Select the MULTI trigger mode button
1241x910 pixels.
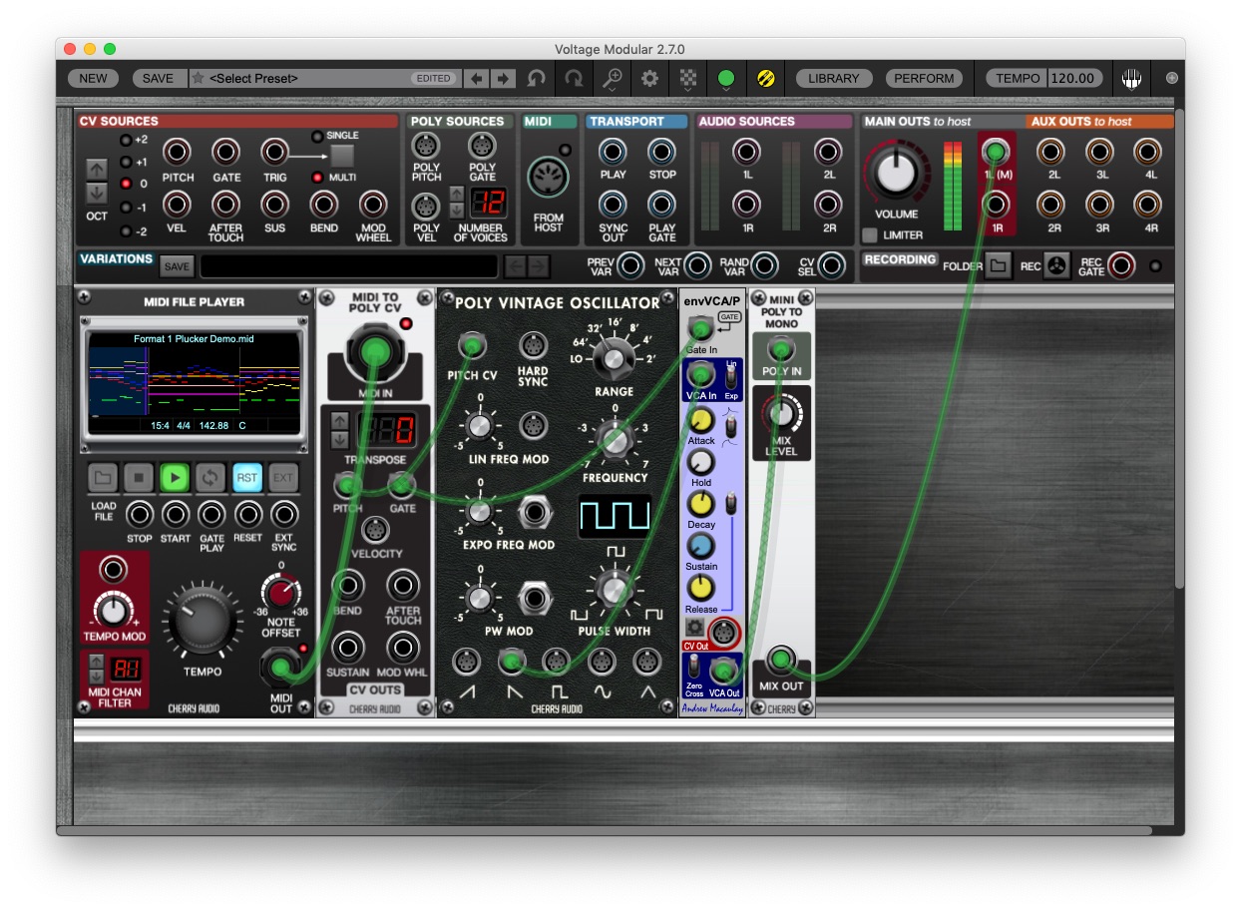[x=317, y=178]
